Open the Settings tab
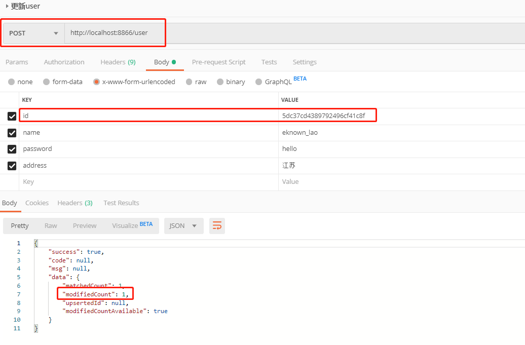Viewport: 525px width, 345px height. point(305,62)
